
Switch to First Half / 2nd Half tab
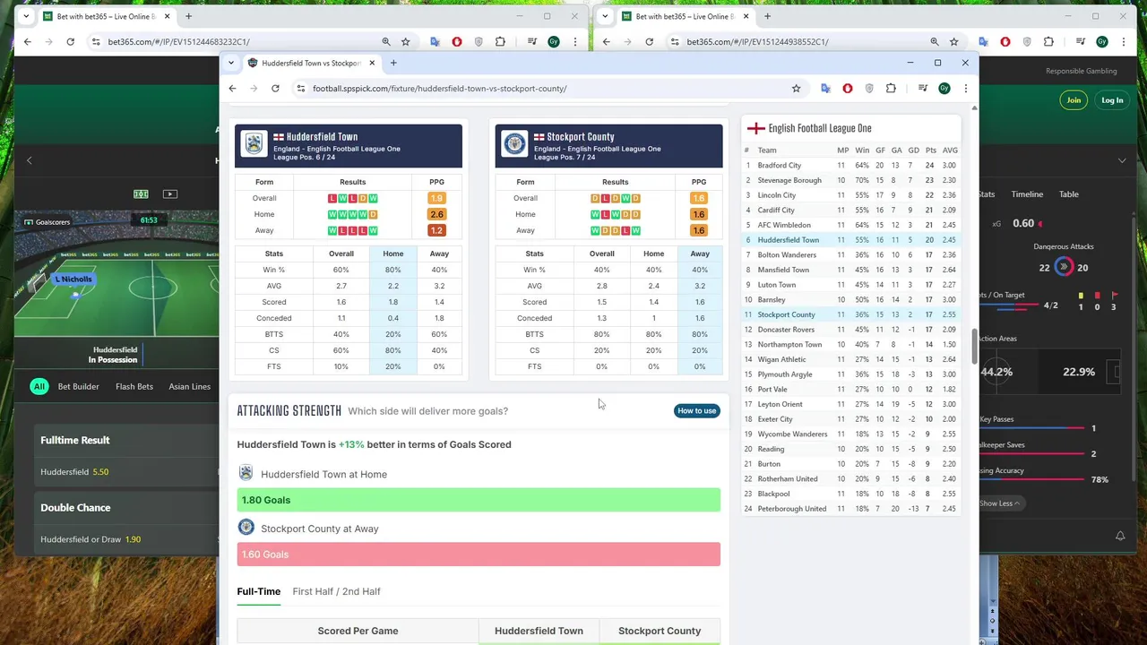point(336,591)
